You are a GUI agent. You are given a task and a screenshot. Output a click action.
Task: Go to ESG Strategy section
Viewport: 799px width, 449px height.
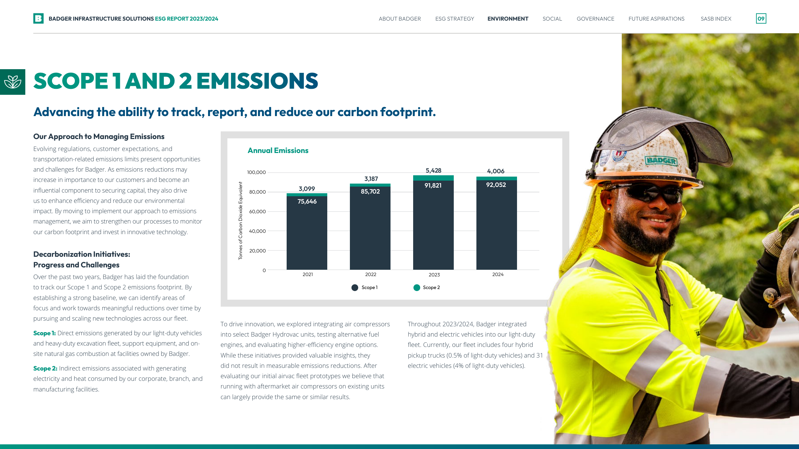point(454,19)
